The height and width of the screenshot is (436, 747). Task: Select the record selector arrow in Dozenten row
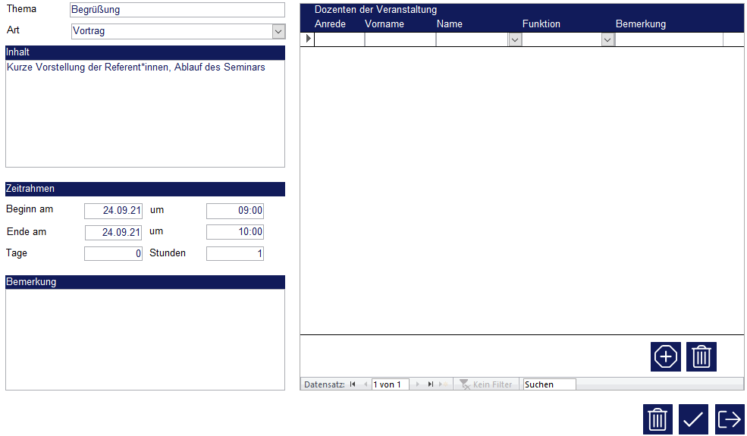tap(307, 39)
